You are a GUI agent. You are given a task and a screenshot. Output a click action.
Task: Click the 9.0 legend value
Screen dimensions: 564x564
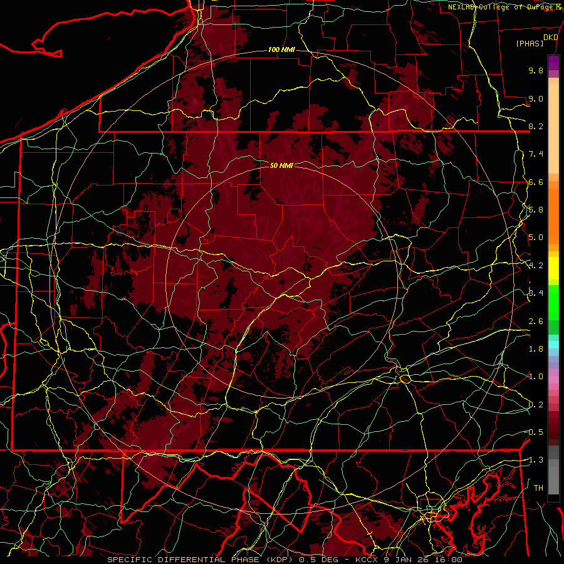(536, 98)
